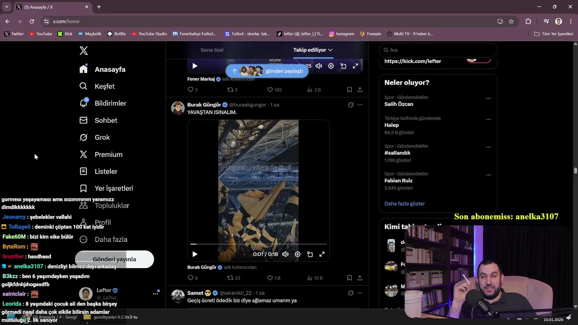Reply to Burak Güngör post with 8 replies
578x325 pixels.
(193, 278)
